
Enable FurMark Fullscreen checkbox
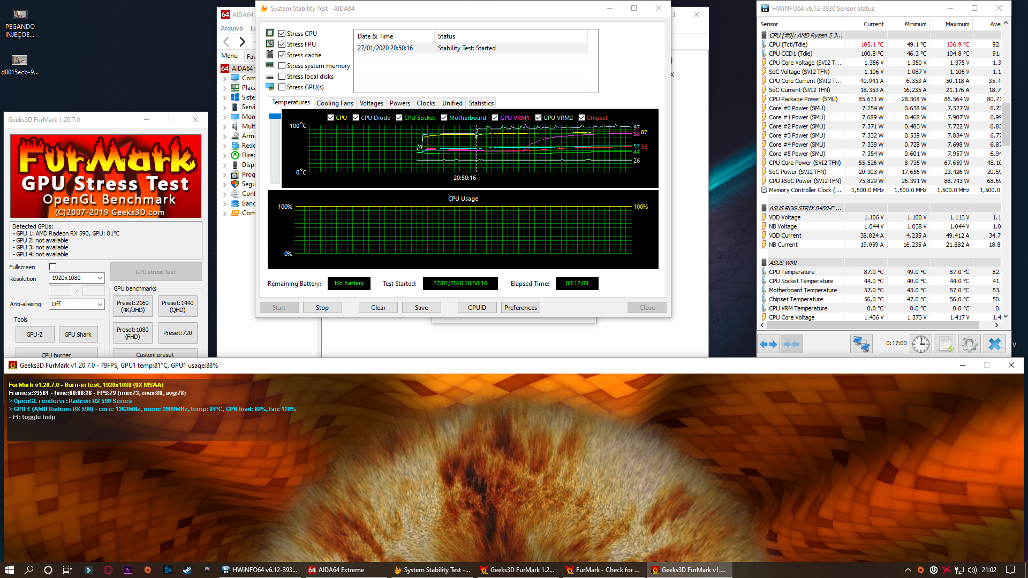pos(52,267)
